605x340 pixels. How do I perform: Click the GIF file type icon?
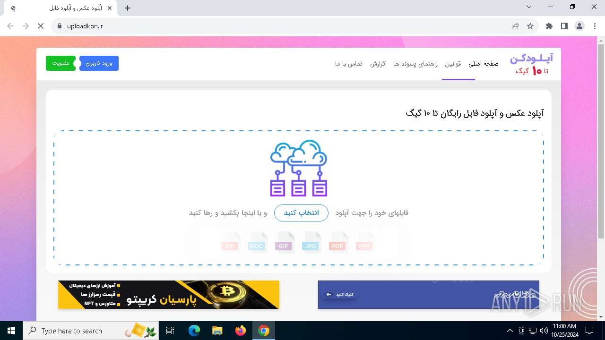point(285,242)
